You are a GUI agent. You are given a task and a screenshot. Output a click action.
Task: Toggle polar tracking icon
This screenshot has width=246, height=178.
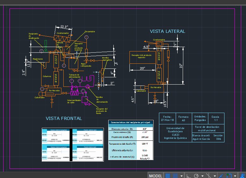196,176
